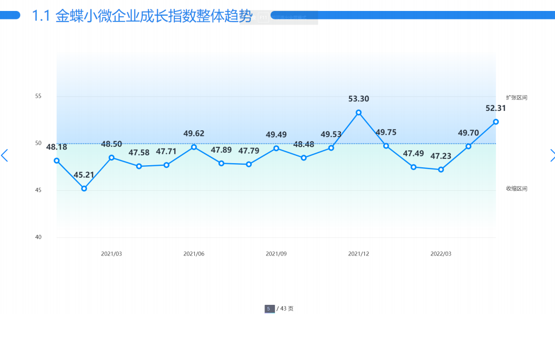Viewport: 555px width, 343px height.
Task: Click the 45.21 lowest data point marker
Action: (x=84, y=188)
